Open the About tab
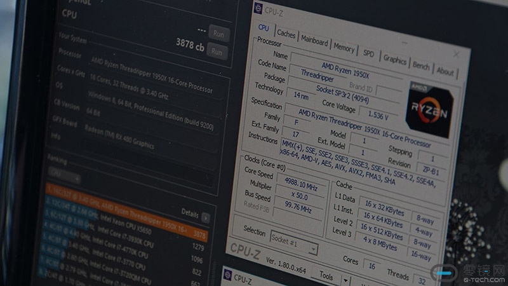The height and width of the screenshot is (286, 508). tap(445, 71)
